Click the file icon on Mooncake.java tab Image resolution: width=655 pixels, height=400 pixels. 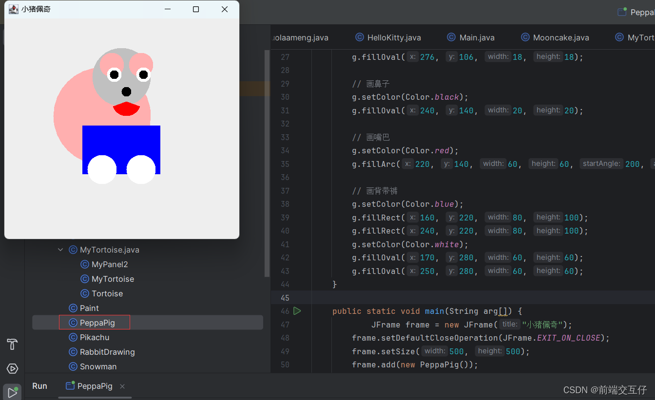pos(525,37)
